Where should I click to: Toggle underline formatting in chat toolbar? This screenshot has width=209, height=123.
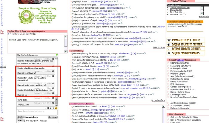click(x=53, y=108)
